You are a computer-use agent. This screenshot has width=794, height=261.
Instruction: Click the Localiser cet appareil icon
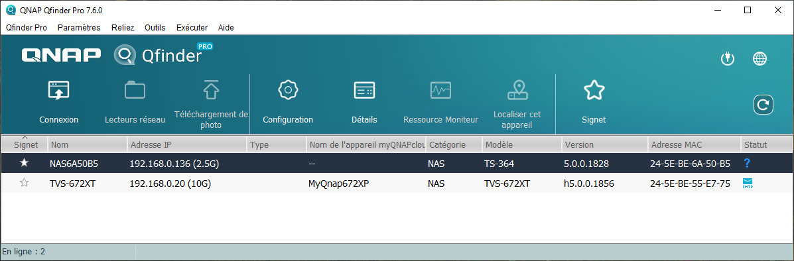pos(517,89)
